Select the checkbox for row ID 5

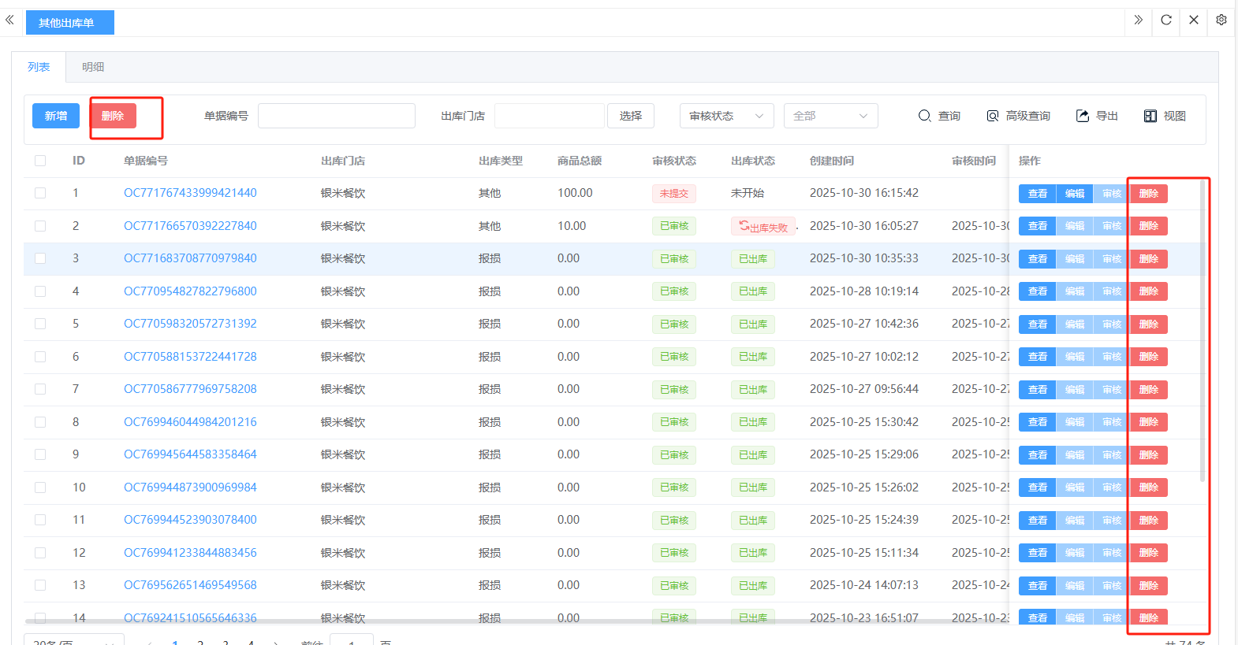40,324
